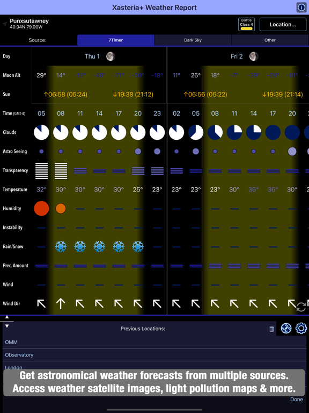Image resolution: width=309 pixels, height=413 pixels.
Task: Select the 7Timer source tab
Action: point(116,40)
